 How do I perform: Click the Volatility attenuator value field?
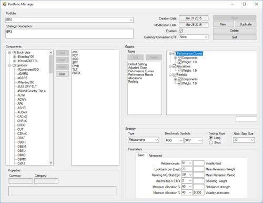(199, 192)
